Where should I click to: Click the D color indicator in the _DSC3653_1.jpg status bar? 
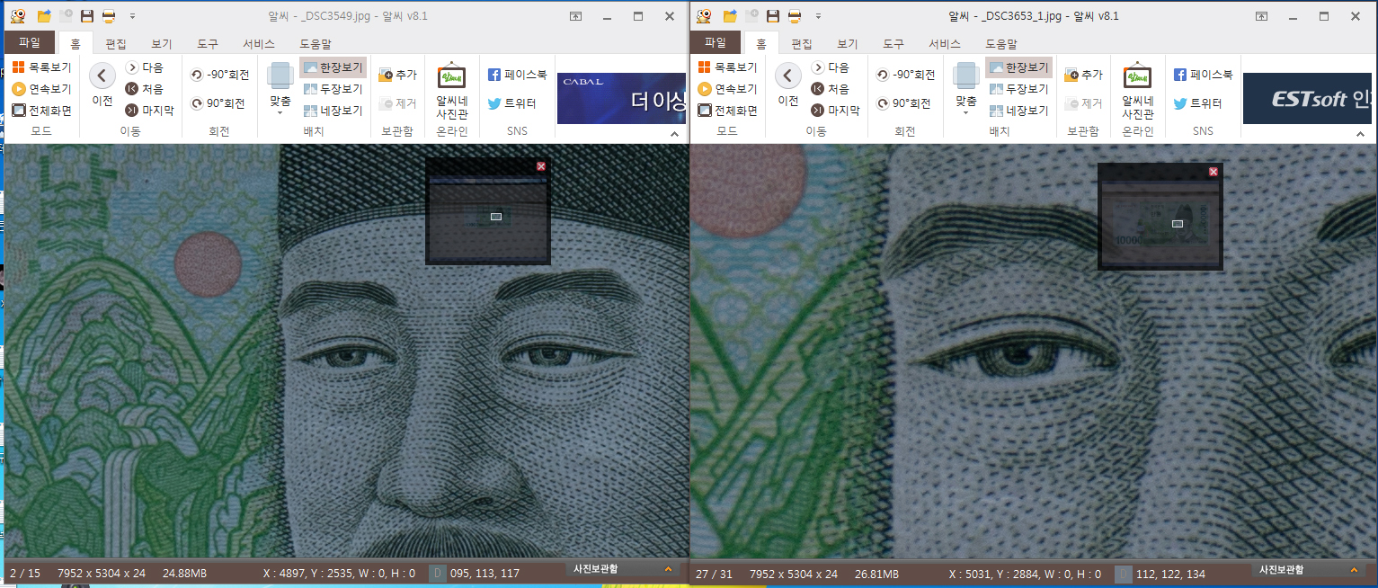(x=1124, y=573)
